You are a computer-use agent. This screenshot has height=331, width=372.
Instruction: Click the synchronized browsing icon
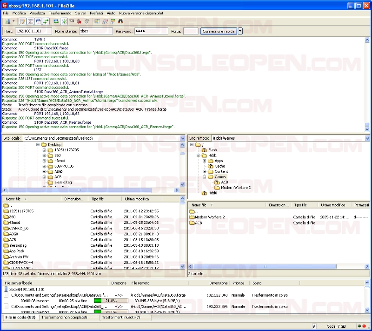[113, 21]
